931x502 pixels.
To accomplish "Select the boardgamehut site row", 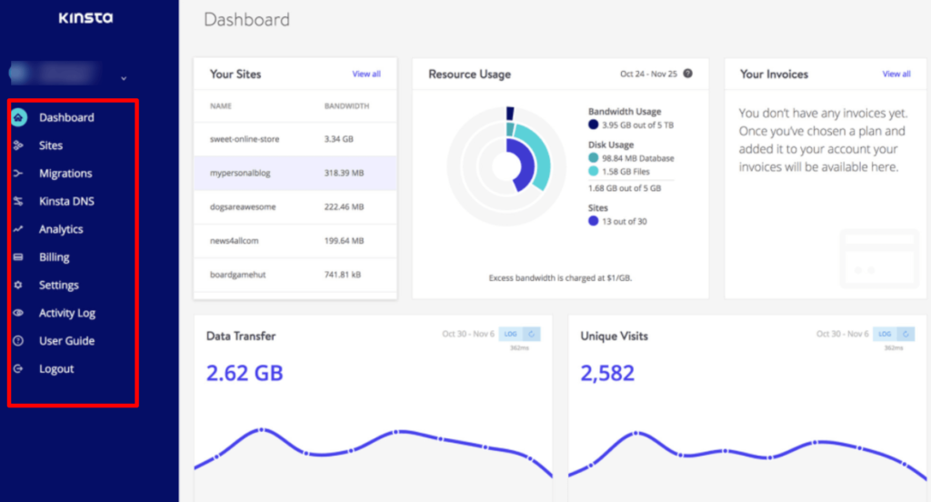I will click(295, 275).
